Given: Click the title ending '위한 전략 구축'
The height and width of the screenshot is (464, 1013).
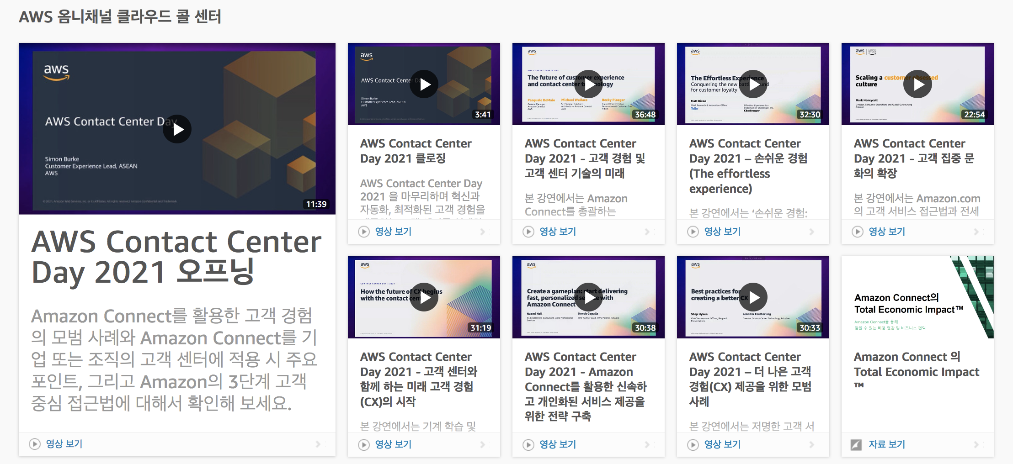Looking at the screenshot, I should point(586,386).
